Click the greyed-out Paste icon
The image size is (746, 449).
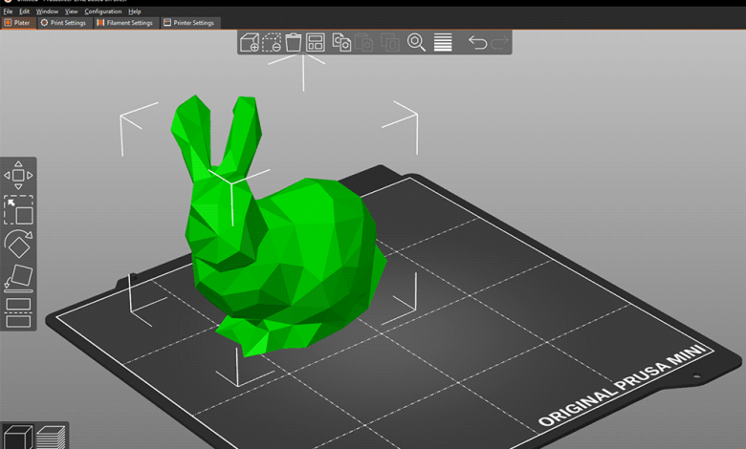364,42
